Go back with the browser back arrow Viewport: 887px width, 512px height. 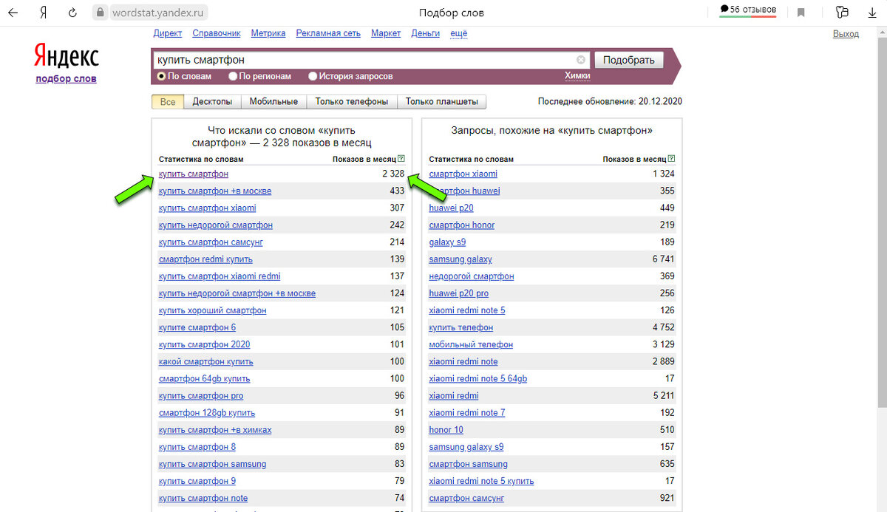(x=13, y=13)
